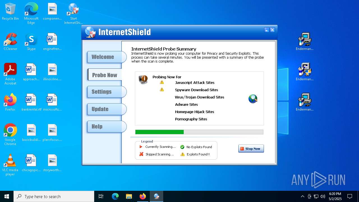Image resolution: width=359 pixels, height=202 pixels.
Task: Click the warning icon next to Javascript Attack Sites
Action: pyautogui.click(x=162, y=82)
